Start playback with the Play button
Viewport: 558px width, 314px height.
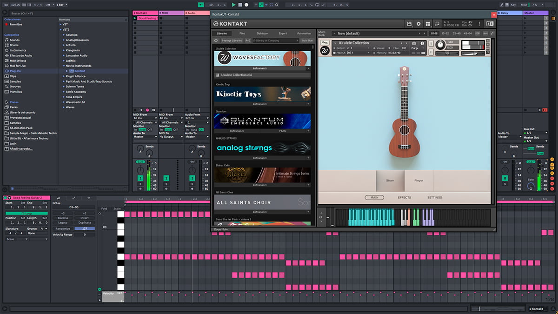coord(233,5)
